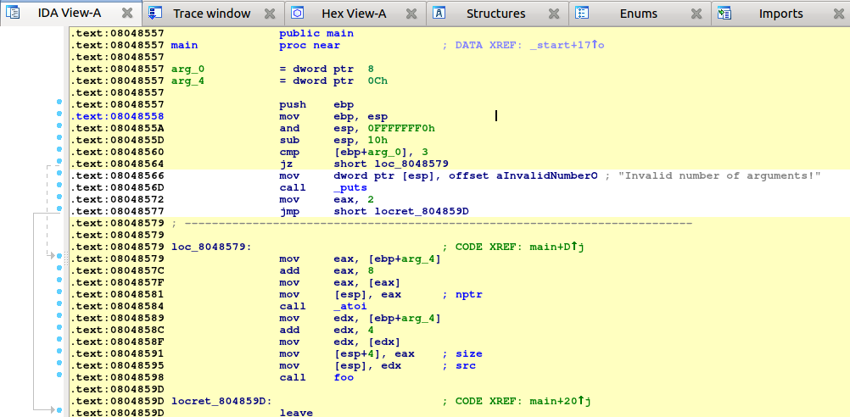The width and height of the screenshot is (850, 417).
Task: Click the Structures tab icon
Action: [x=439, y=14]
